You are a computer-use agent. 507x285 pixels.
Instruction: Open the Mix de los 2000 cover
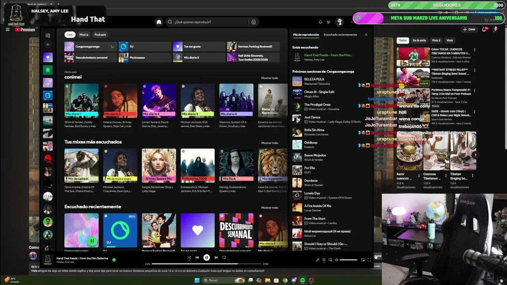coord(198,165)
